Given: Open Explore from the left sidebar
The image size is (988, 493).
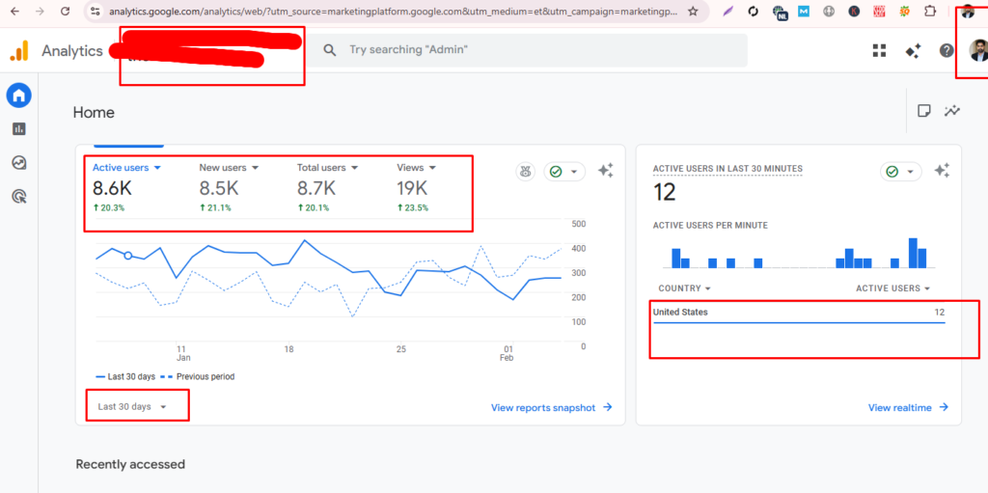Looking at the screenshot, I should (19, 163).
